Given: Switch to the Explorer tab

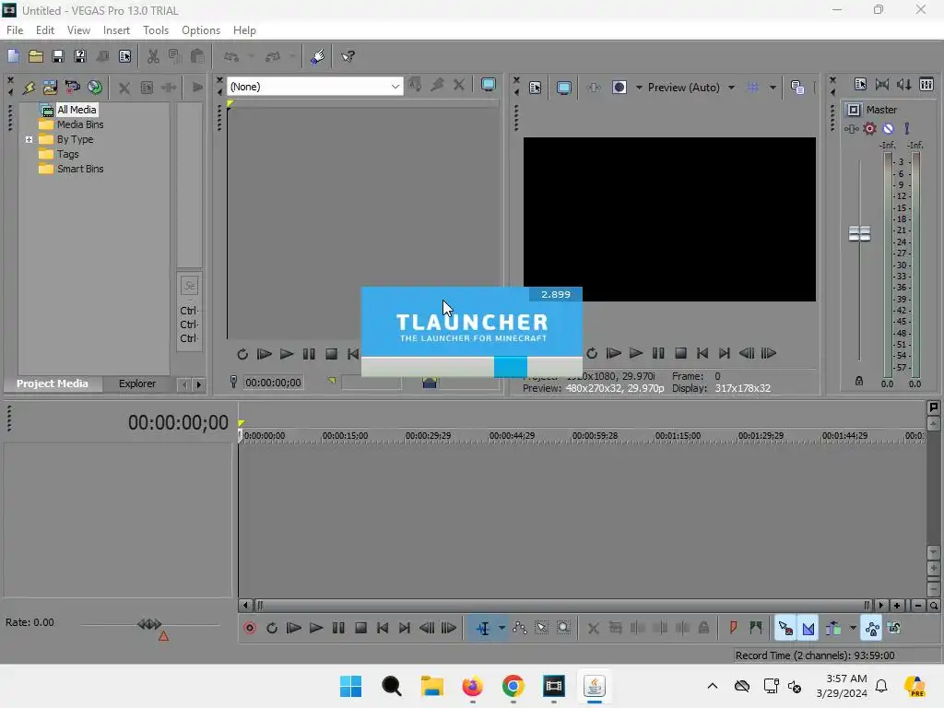Looking at the screenshot, I should click(x=137, y=383).
